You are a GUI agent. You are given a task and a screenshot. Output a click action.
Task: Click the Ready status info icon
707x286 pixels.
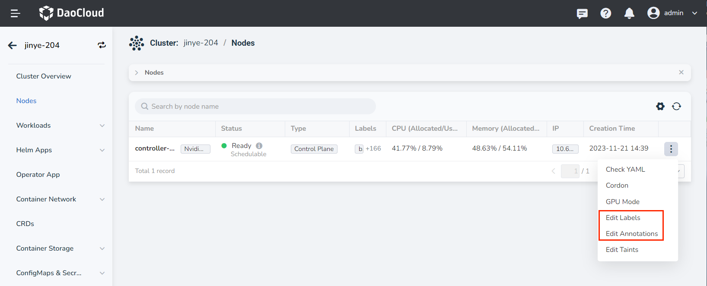click(x=259, y=146)
